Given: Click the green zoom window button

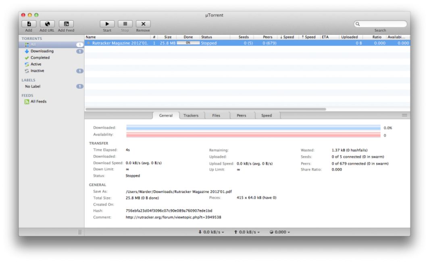Looking at the screenshot, I should (36, 15).
